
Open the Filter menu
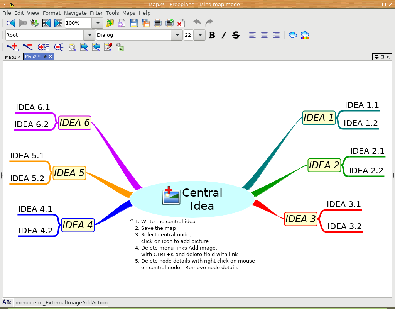[96, 13]
